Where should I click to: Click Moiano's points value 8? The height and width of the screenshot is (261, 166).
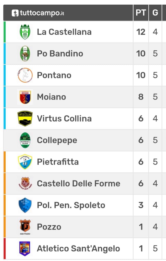point(141,97)
